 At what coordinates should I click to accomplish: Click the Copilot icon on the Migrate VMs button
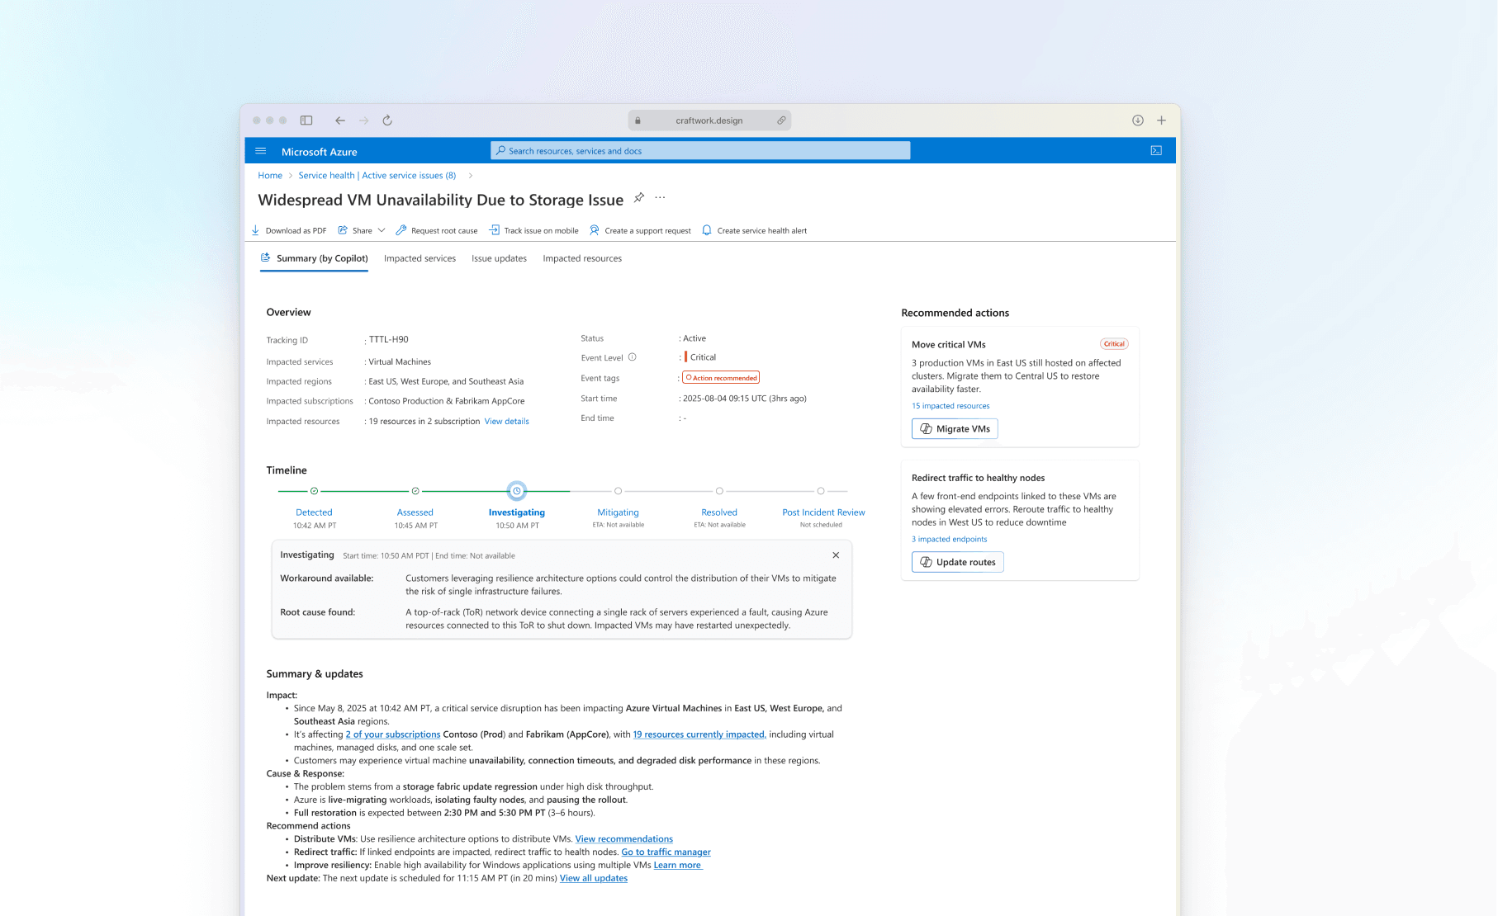(926, 428)
